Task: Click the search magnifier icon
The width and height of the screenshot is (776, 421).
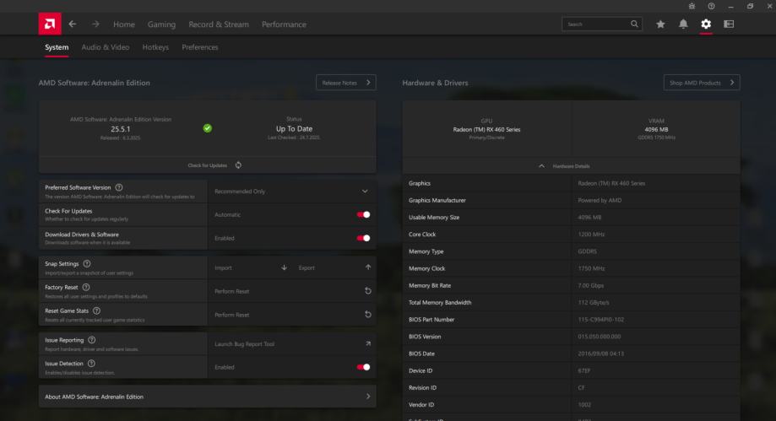Action: click(634, 24)
